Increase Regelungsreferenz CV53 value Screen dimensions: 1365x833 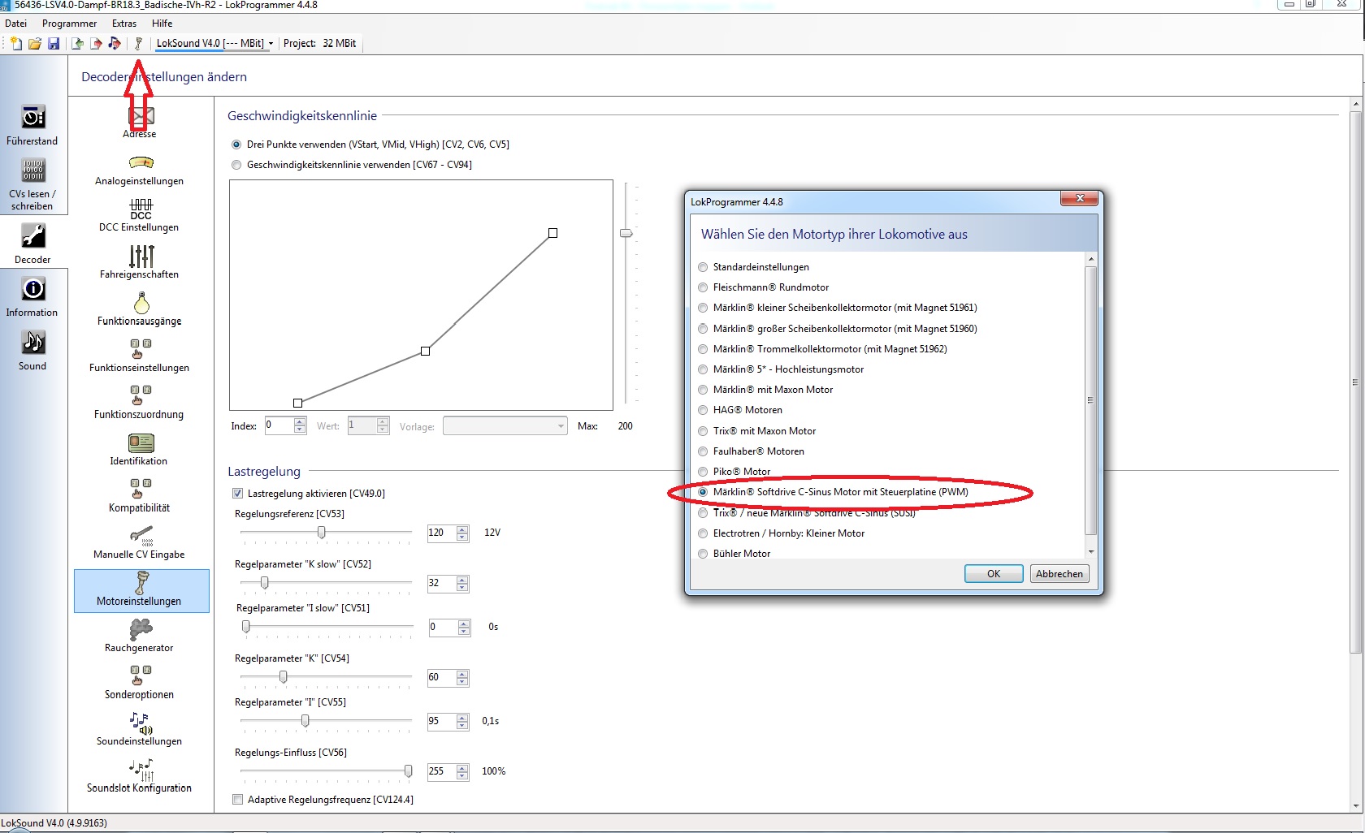coord(462,529)
